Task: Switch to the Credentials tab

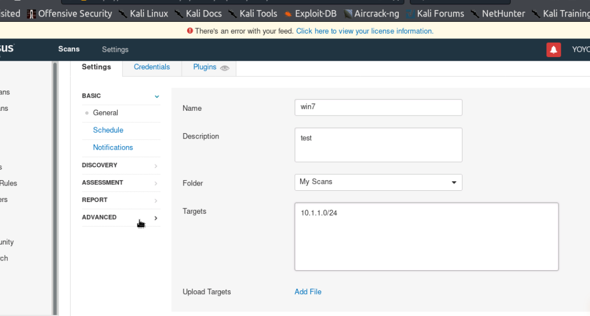Action: point(152,67)
